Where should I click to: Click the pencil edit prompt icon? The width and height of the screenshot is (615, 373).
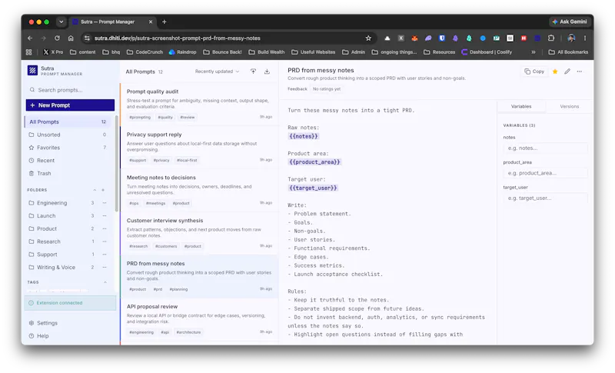pyautogui.click(x=567, y=72)
